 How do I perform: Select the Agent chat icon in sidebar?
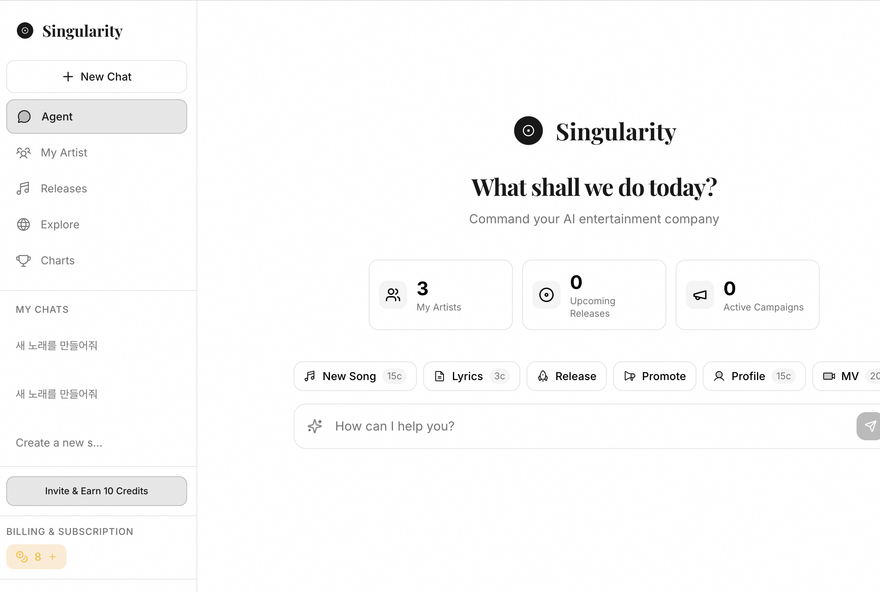tap(24, 116)
